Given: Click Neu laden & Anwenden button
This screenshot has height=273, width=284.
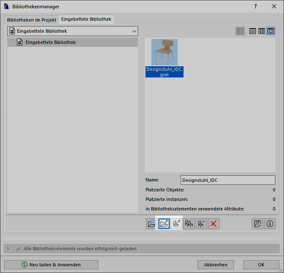Looking at the screenshot, I should point(51,265).
